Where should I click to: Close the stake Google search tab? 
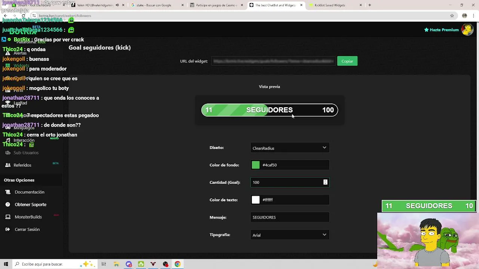pos(183,5)
